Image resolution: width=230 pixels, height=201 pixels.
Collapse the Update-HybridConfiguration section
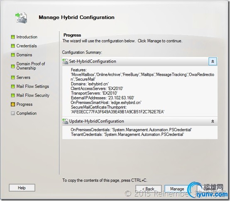pyautogui.click(x=213, y=121)
